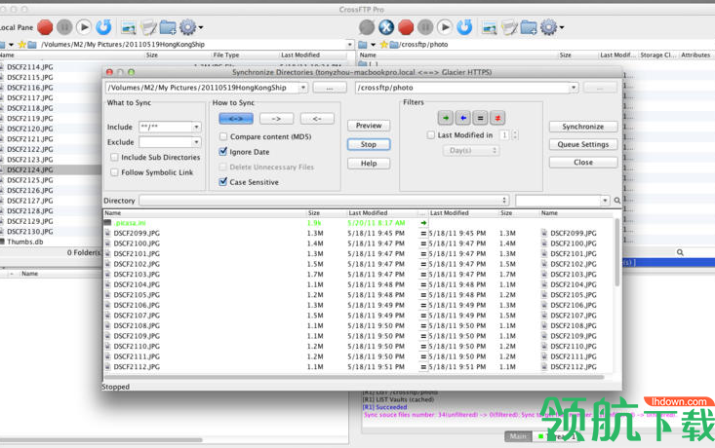Viewport: 715px width, 448px height.
Task: Click sync list horizontal scrollbar
Action: click(354, 377)
